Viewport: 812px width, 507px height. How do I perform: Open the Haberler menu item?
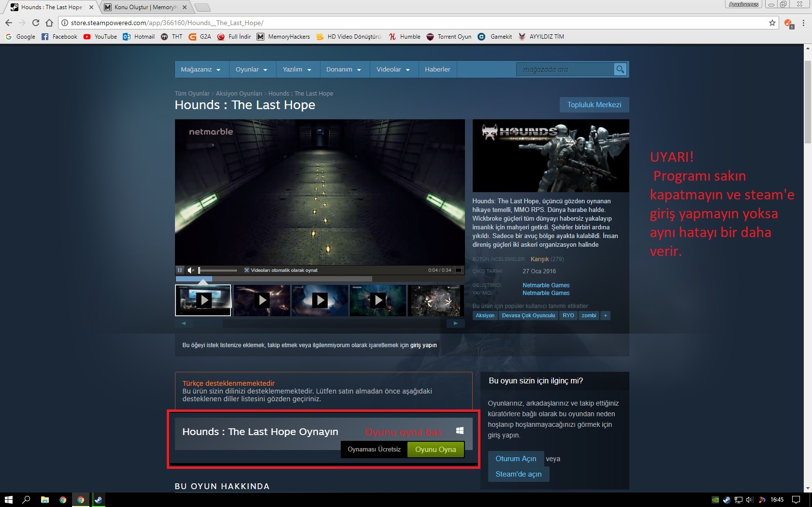[x=437, y=70]
